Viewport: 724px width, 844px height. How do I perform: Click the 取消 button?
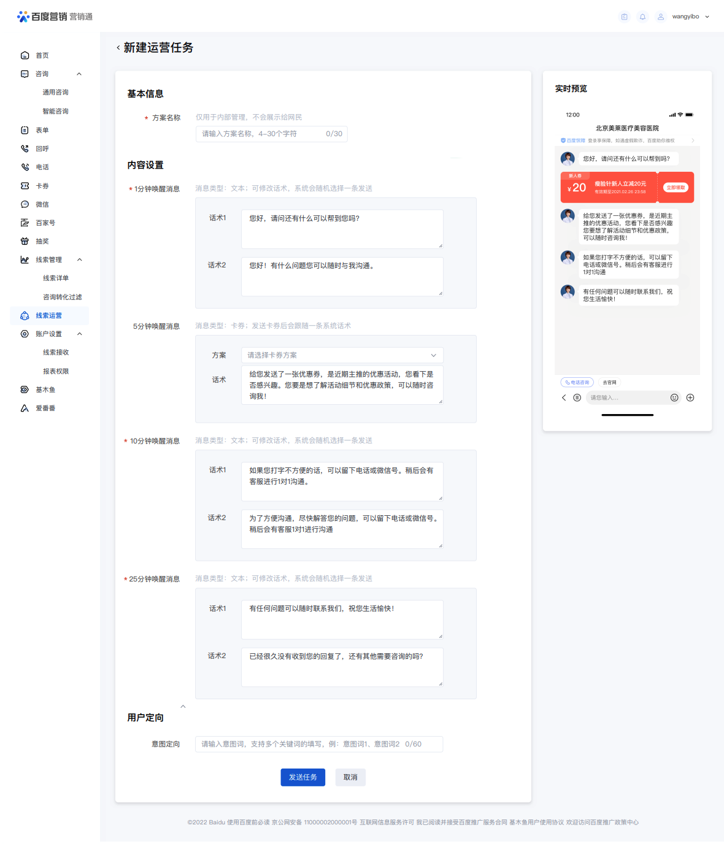350,777
